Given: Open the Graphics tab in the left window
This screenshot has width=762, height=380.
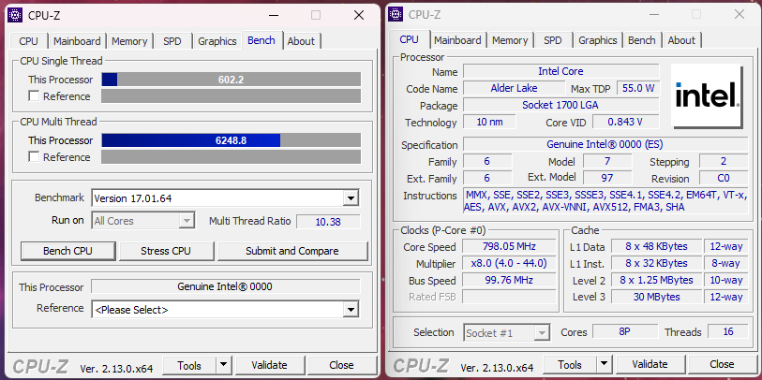Looking at the screenshot, I should [217, 41].
